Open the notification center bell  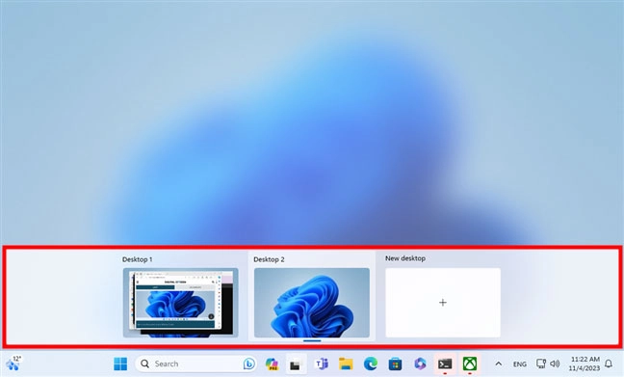click(609, 364)
